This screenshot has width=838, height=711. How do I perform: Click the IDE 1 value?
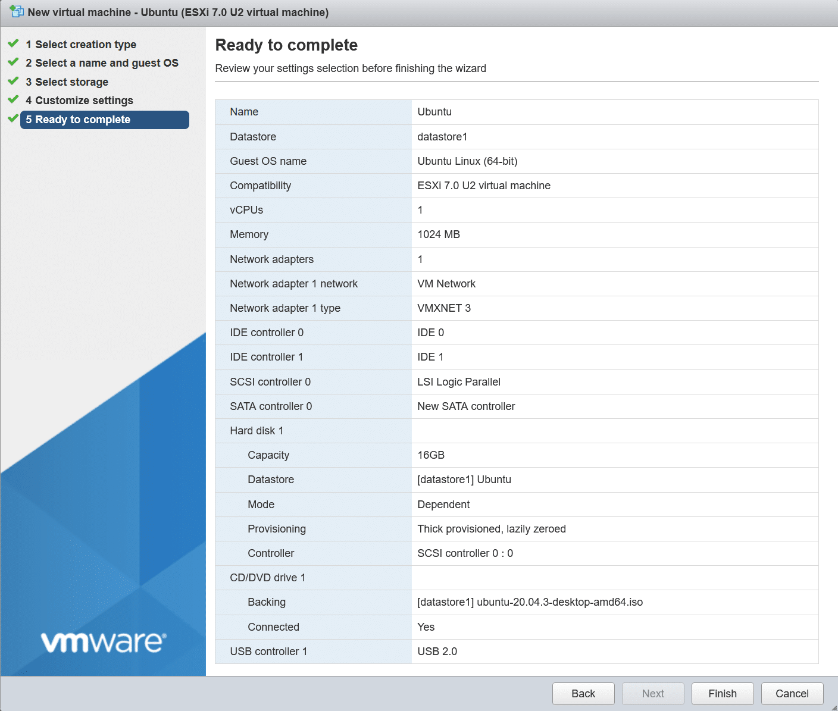430,357
